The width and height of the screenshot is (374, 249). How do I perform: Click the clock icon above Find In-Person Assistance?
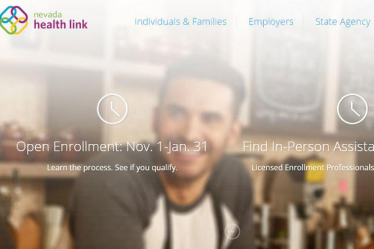tap(352, 109)
